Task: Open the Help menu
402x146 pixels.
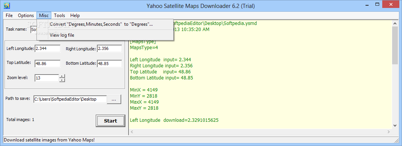Action: tap(75, 15)
